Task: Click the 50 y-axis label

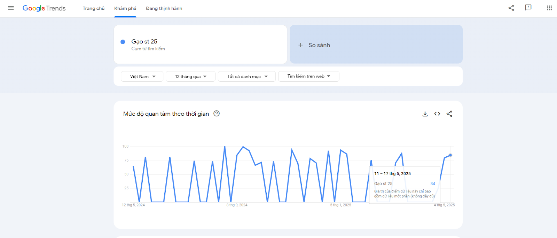Action: pos(126,174)
